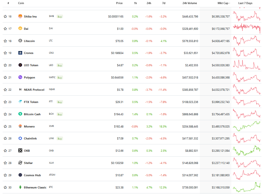Favorite Monero with its star
Image resolution: width=264 pixels, height=194 pixels.
click(x=5, y=126)
